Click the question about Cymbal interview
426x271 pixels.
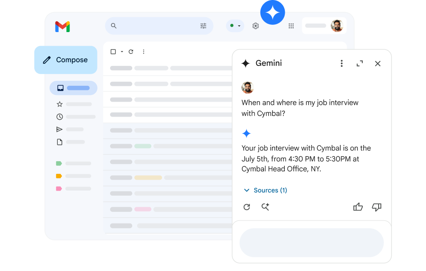[300, 108]
